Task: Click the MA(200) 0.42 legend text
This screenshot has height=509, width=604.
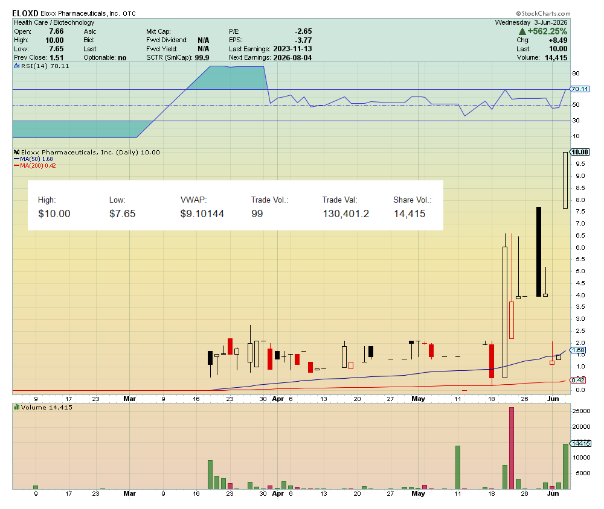Action: [x=37, y=166]
